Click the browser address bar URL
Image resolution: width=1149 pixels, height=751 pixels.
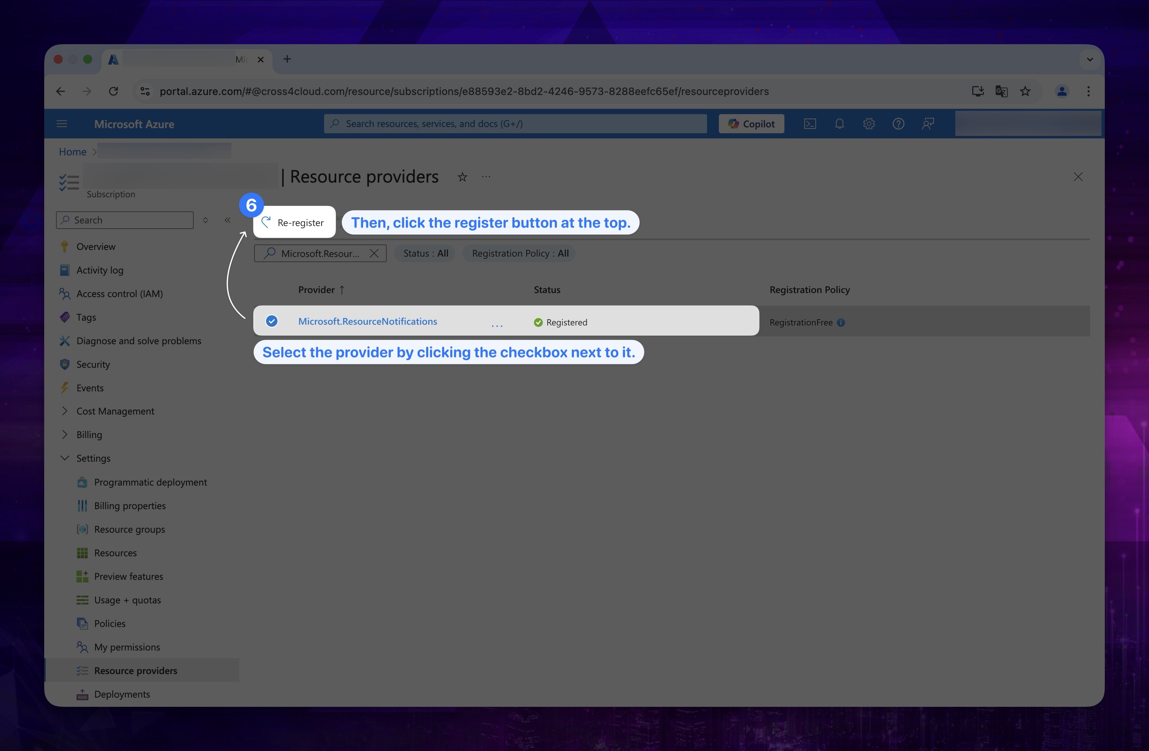464,91
